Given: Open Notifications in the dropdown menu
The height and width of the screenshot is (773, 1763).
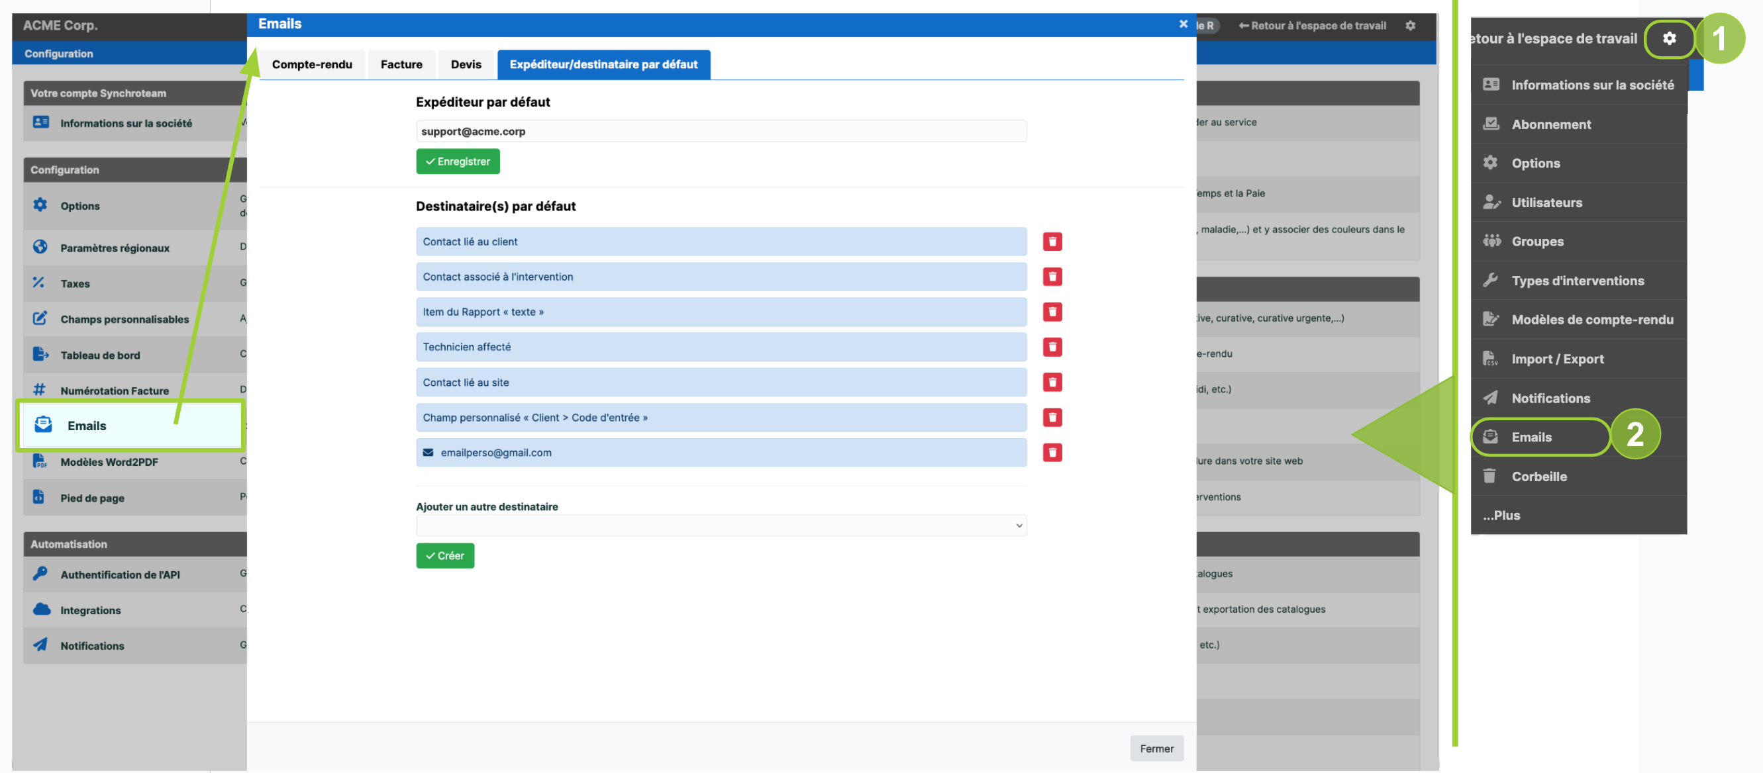Looking at the screenshot, I should 1578,398.
